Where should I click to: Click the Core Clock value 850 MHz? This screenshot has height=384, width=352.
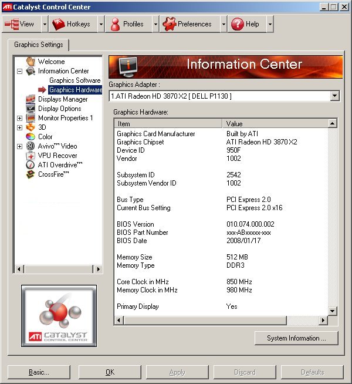coord(239,282)
